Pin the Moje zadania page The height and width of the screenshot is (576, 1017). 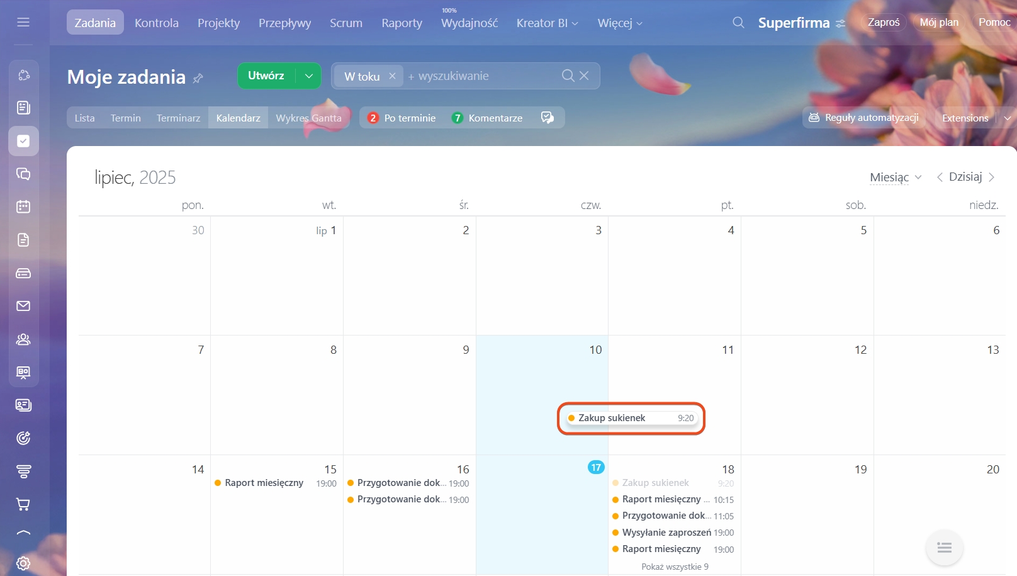point(198,78)
